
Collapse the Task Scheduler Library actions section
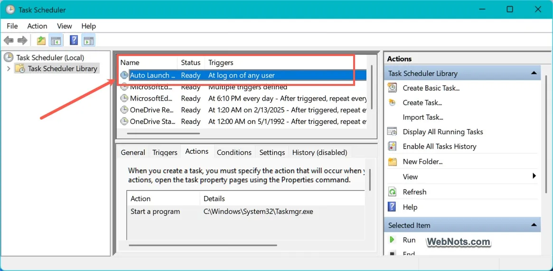[x=534, y=73]
